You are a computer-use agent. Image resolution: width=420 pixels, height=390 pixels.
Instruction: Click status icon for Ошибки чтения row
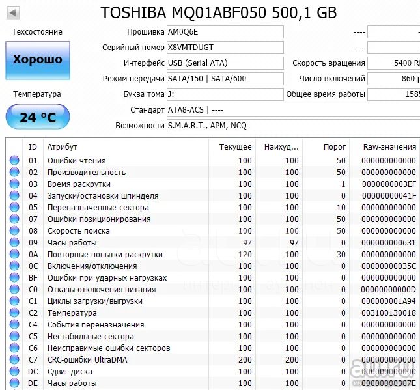(14, 160)
